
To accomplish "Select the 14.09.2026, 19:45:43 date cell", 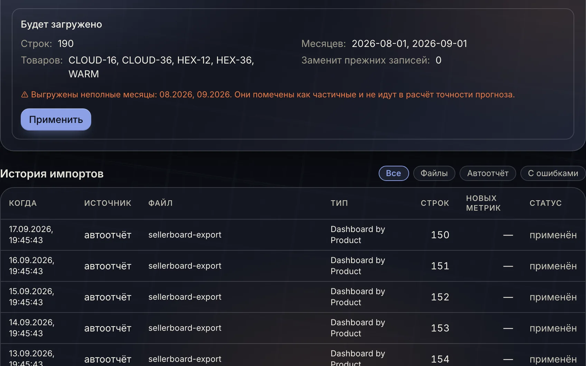I will (x=32, y=328).
